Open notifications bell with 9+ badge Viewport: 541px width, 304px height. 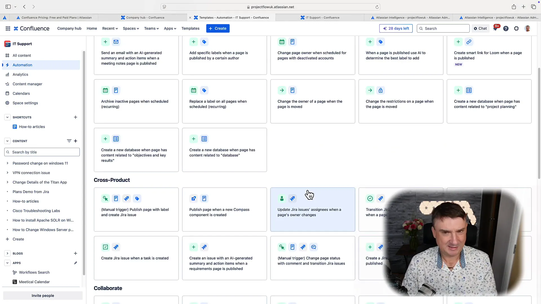point(495,28)
